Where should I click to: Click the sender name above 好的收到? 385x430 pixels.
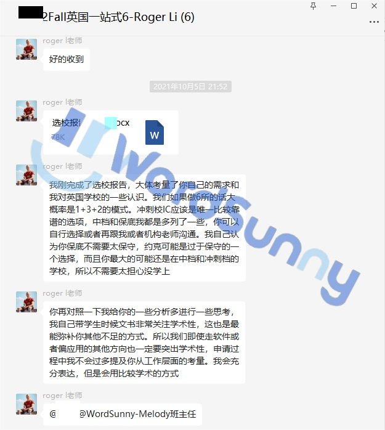[62, 41]
